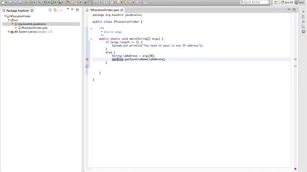
Task: Click the Run External Tools icon
Action: [x=59, y=2]
